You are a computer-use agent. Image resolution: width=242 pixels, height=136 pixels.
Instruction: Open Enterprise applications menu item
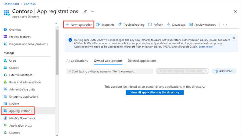pyautogui.click(x=24, y=97)
